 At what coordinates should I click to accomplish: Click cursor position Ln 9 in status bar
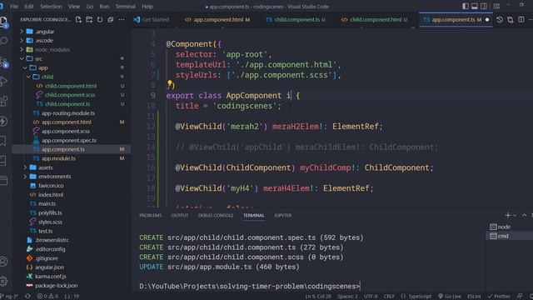coord(318,297)
